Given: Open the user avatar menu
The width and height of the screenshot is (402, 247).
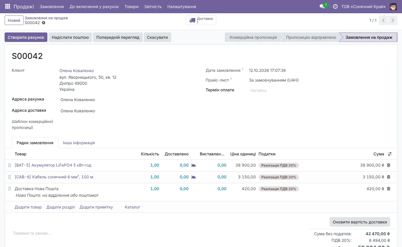Looking at the screenshot, I should click(393, 6).
